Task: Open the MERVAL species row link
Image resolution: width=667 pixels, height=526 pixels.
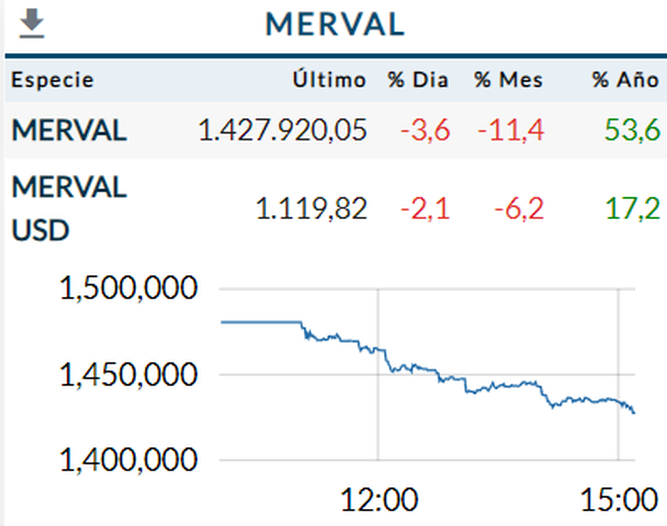Action: click(x=69, y=131)
